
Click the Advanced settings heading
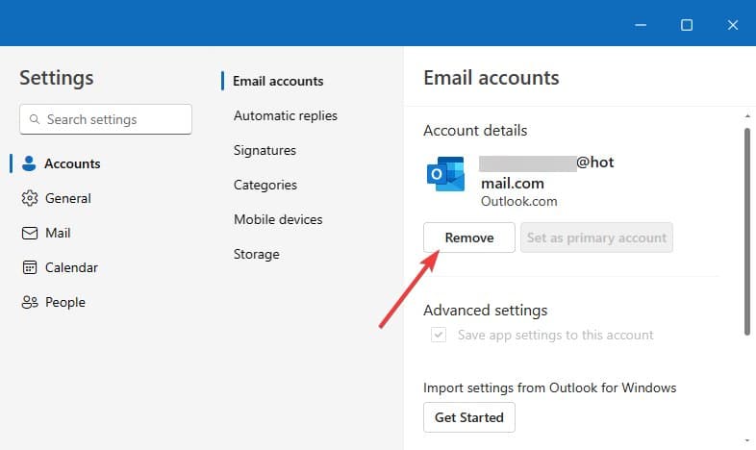click(485, 311)
